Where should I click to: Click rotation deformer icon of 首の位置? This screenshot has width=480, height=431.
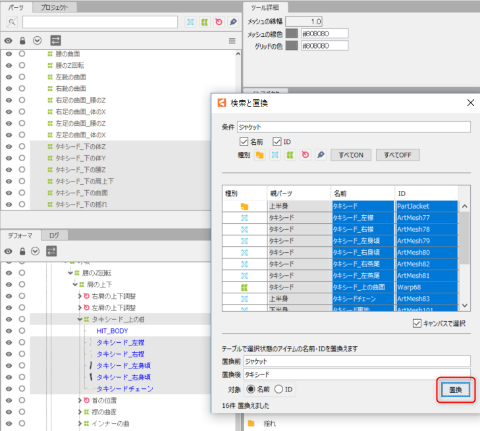[87, 400]
